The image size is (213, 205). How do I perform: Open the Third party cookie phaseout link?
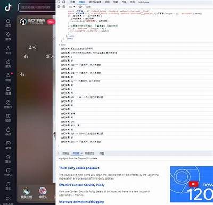79,168
